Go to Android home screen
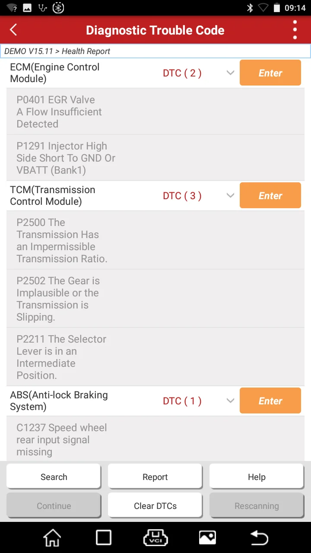The image size is (311, 553). (52, 537)
